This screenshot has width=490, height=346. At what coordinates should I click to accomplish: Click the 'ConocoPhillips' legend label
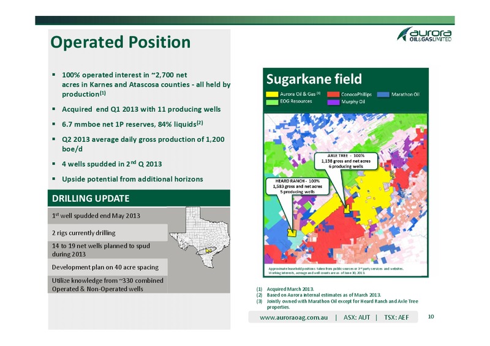[356, 94]
